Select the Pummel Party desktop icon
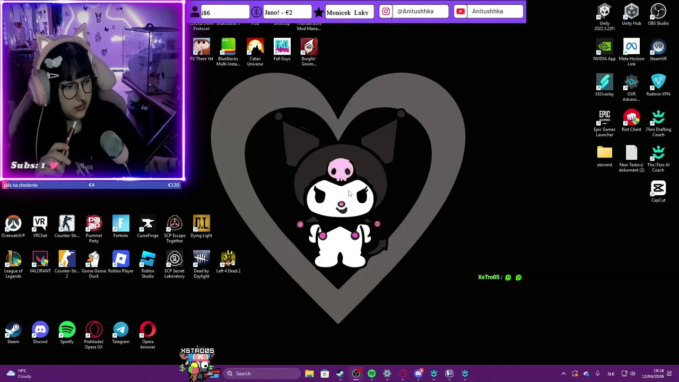This screenshot has width=679, height=382. coord(93,229)
